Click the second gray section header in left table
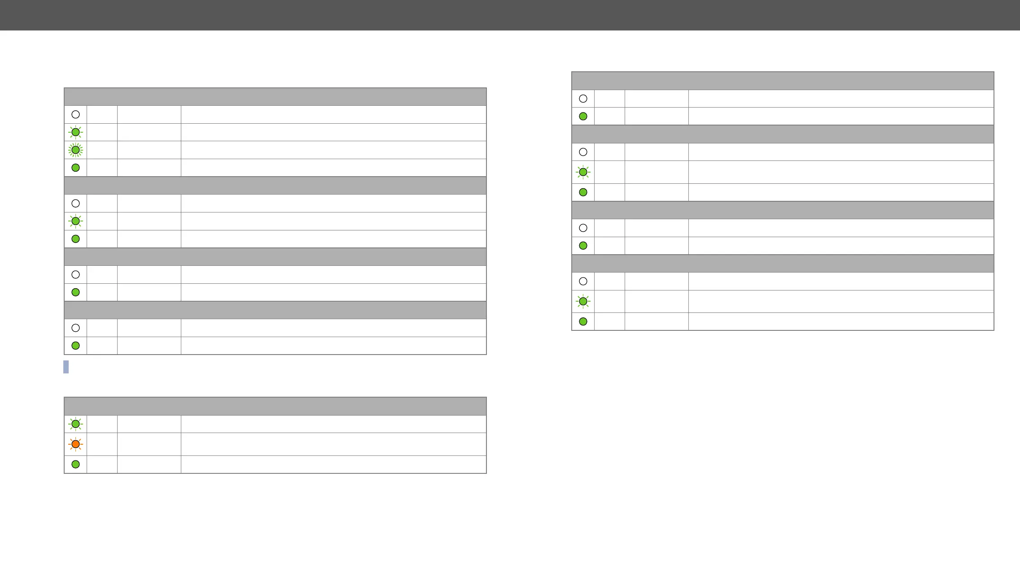 (275, 186)
